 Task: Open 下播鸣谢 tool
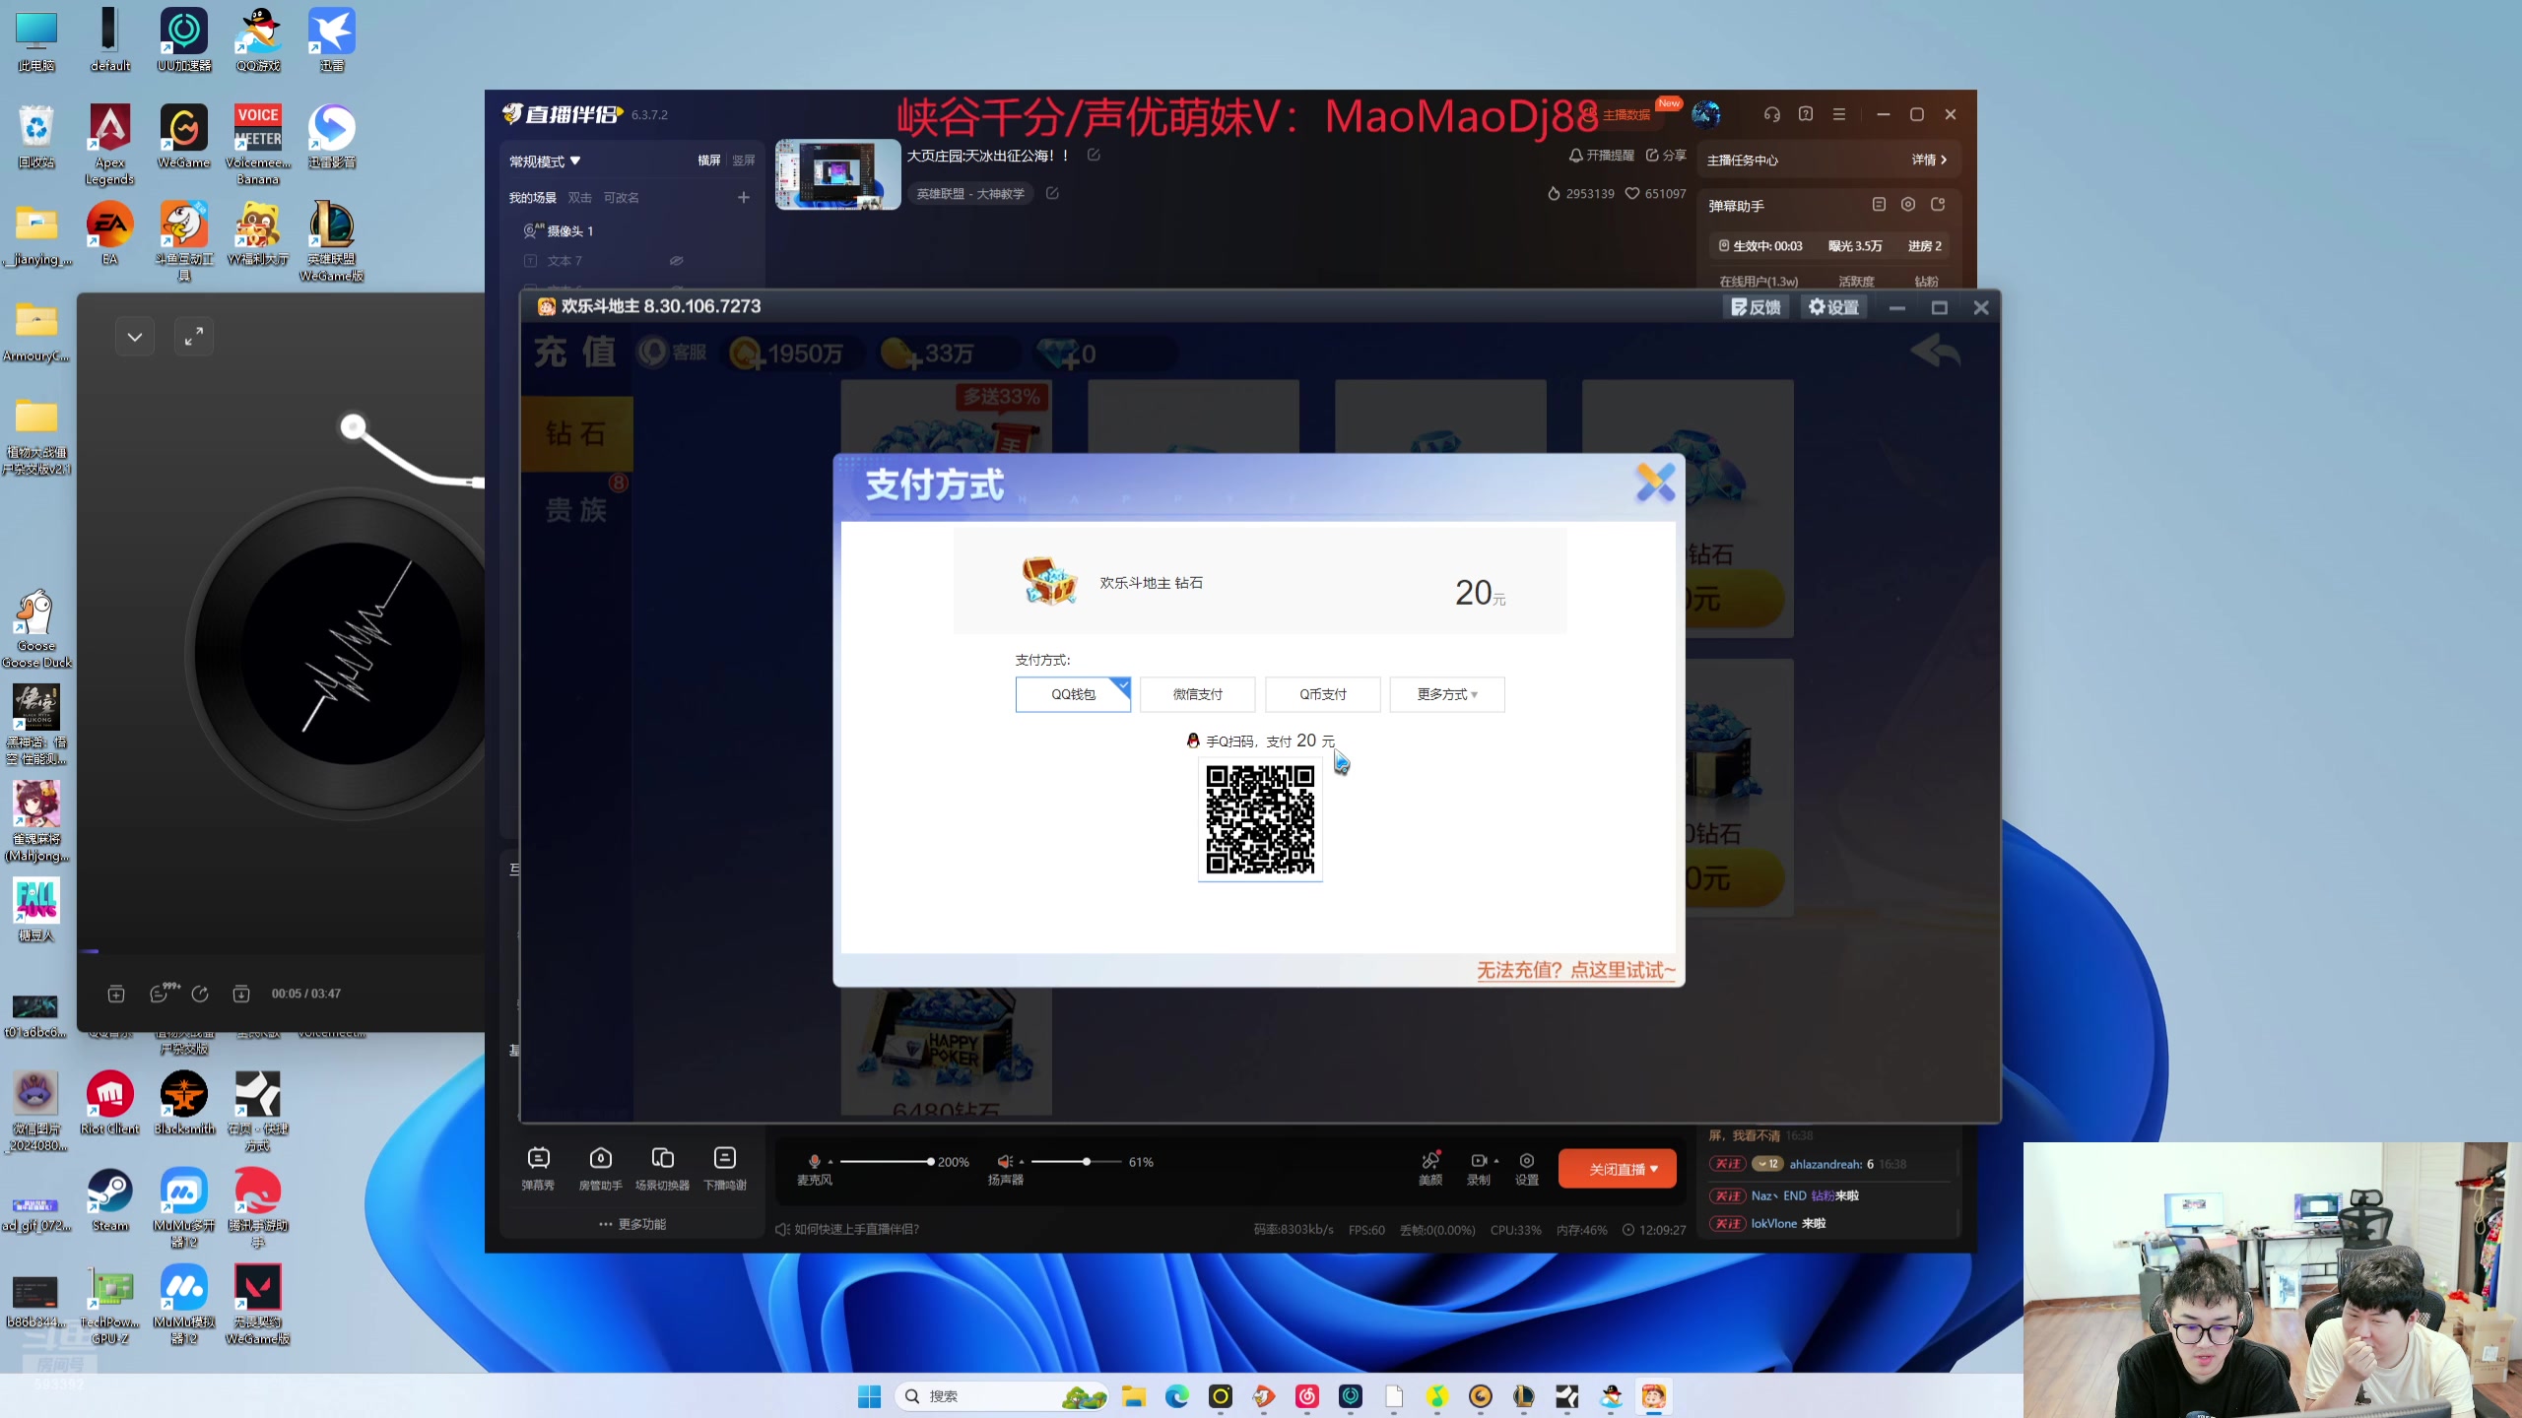coord(725,1168)
